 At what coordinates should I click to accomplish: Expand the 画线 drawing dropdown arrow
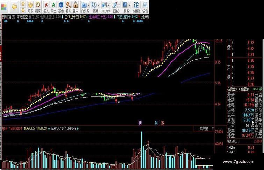click(119, 5)
